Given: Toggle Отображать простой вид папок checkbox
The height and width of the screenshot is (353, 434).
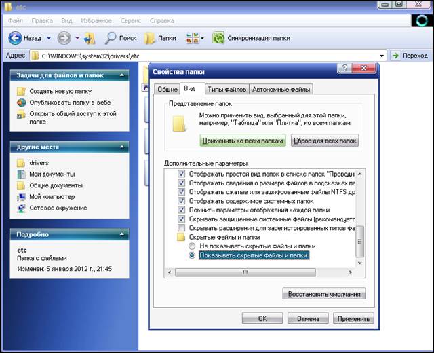Looking at the screenshot, I should click(x=181, y=174).
